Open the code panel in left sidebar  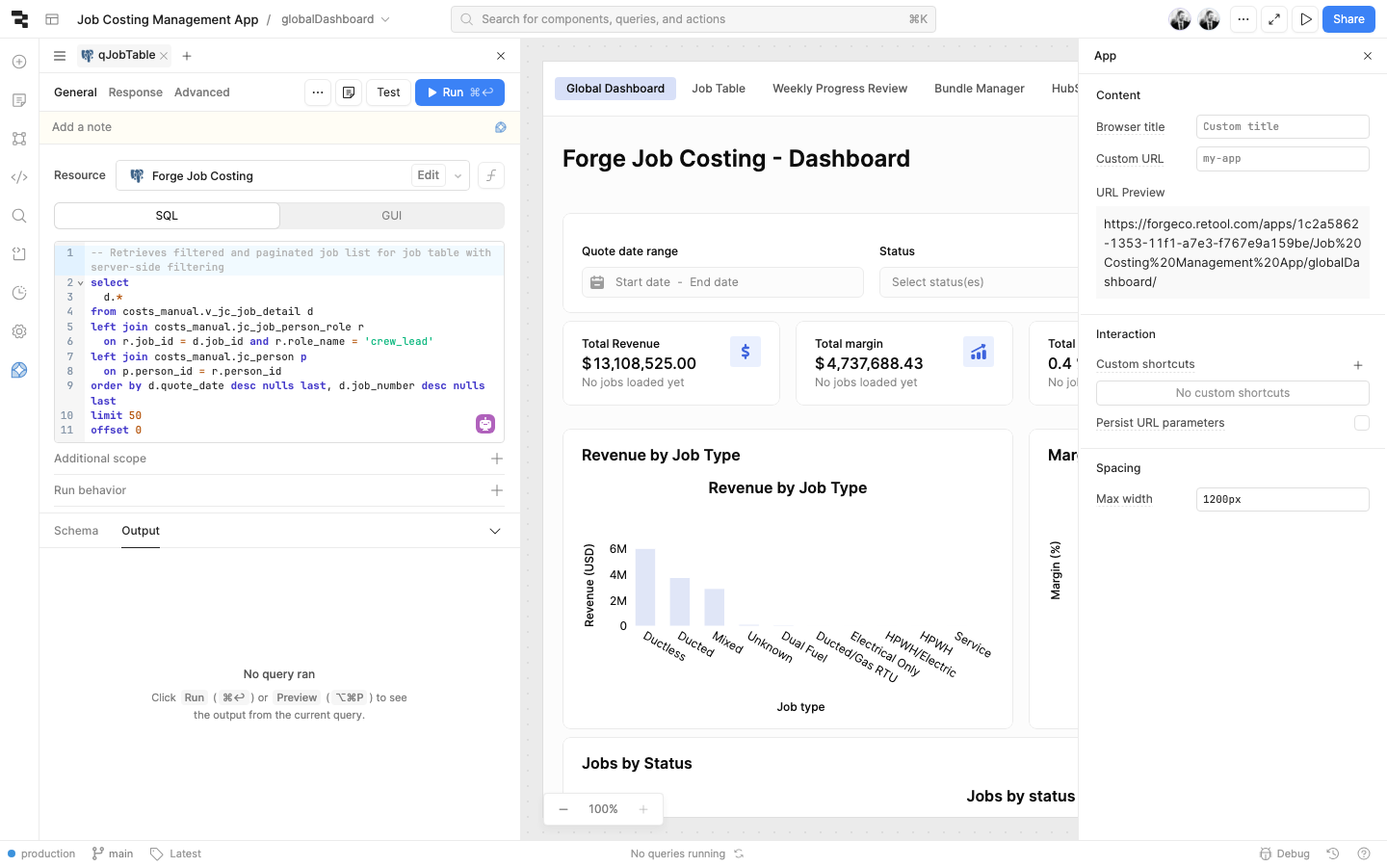tap(19, 177)
